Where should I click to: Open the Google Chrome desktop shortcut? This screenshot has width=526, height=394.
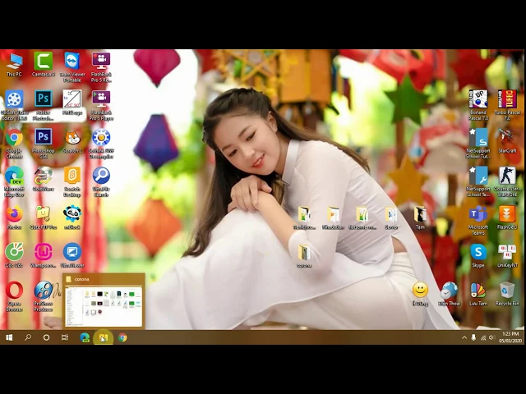(14, 139)
